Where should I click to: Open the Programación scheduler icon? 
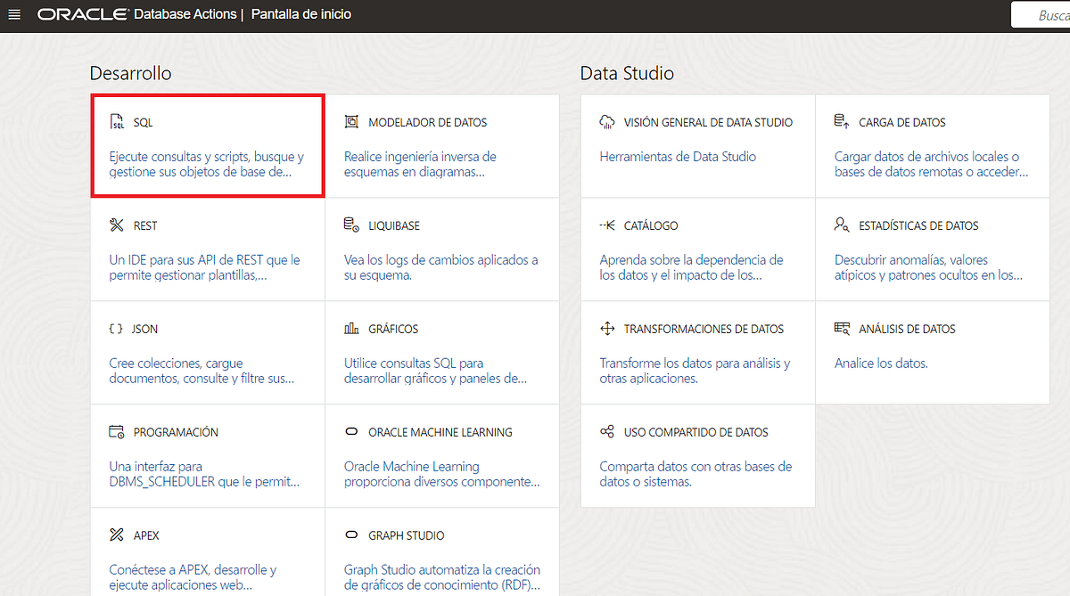pyautogui.click(x=119, y=431)
